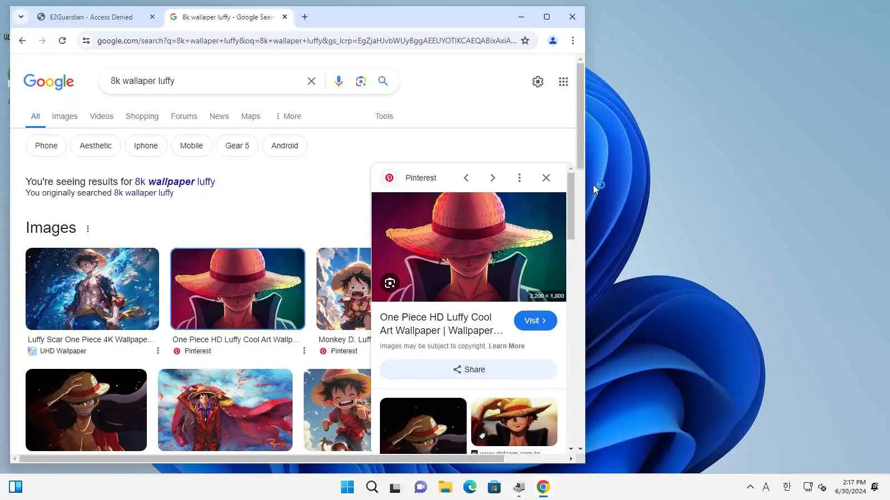Search inside image with Lens overlay icon
Image resolution: width=890 pixels, height=500 pixels.
pos(390,283)
